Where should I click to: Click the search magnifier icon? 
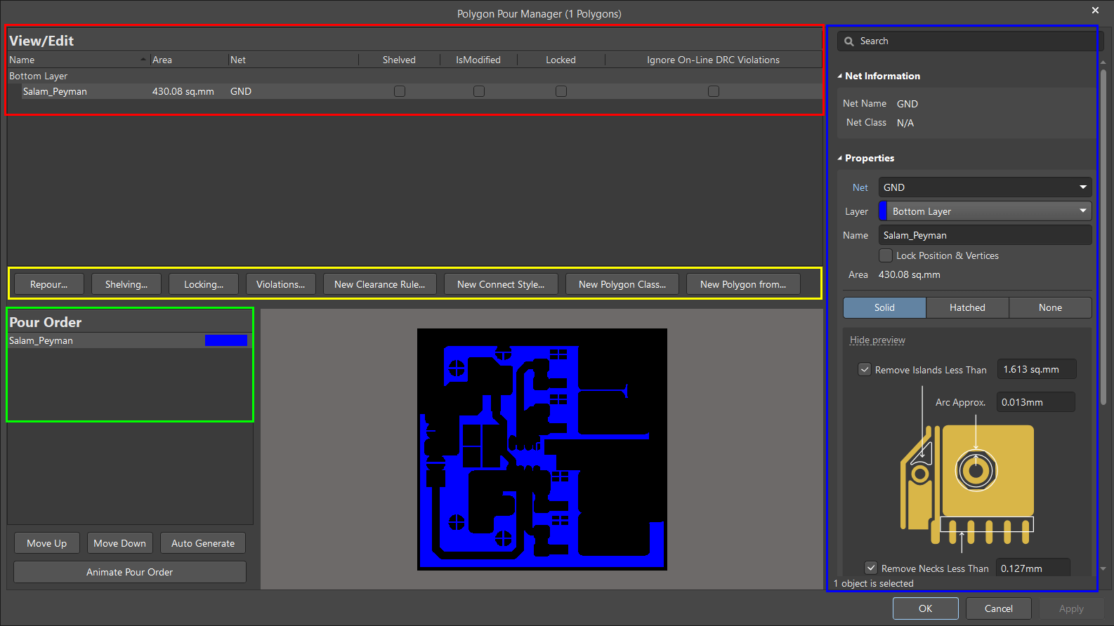coord(848,41)
